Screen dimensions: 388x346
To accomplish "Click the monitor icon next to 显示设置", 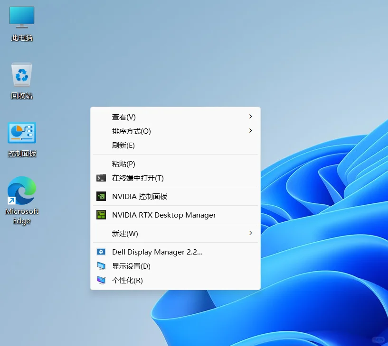I will pos(101,266).
